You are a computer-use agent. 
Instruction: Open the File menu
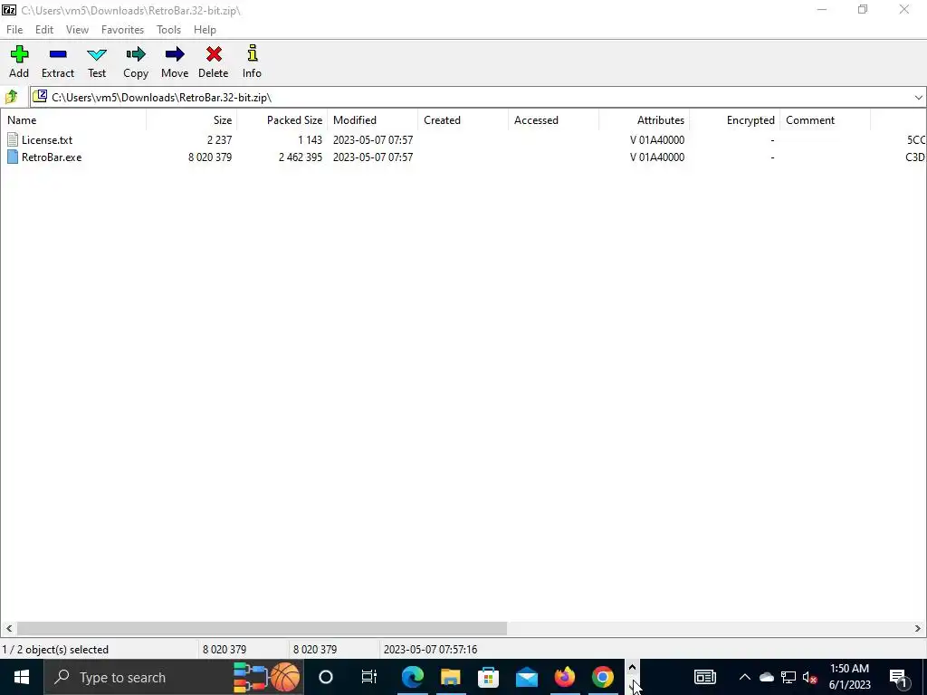pyautogui.click(x=14, y=30)
